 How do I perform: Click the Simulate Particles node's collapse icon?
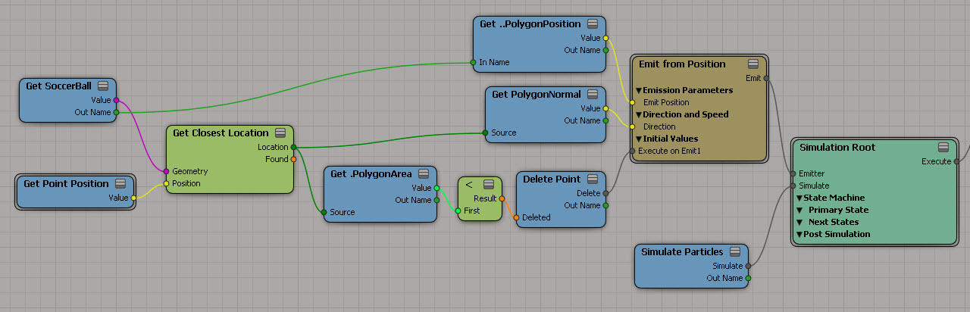pyautogui.click(x=735, y=252)
